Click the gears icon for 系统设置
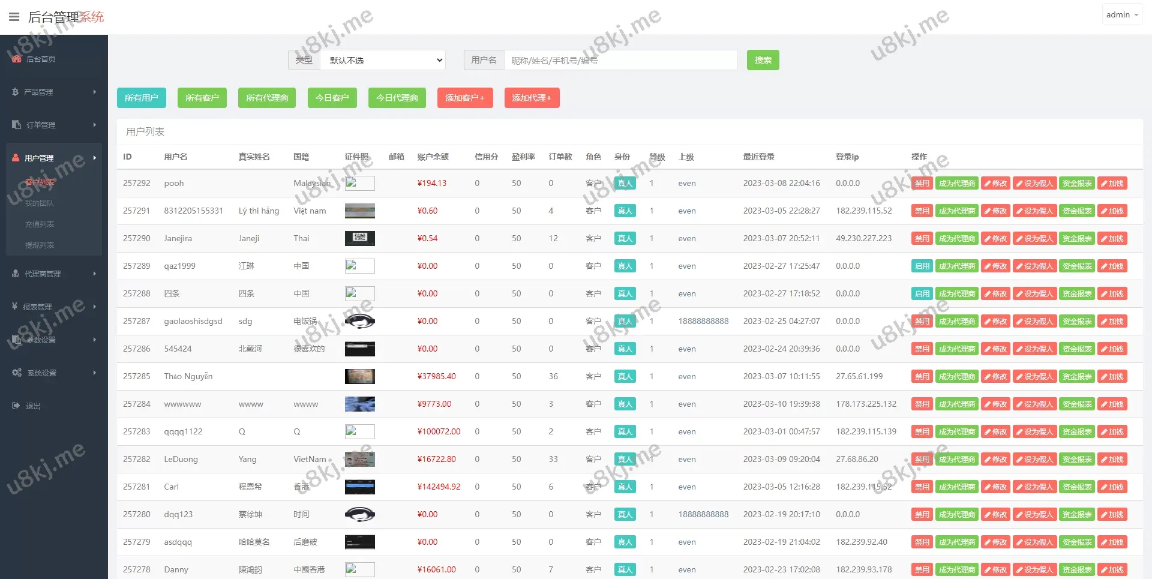This screenshot has width=1152, height=579. pyautogui.click(x=17, y=373)
